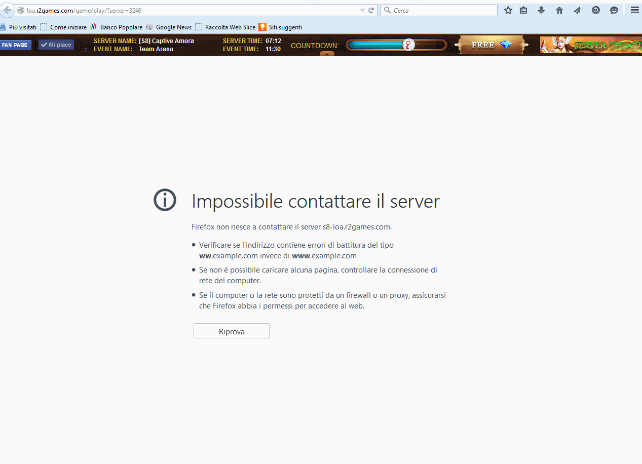642x464 pixels.
Task: Open the search engine magnifier dropdown
Action: click(x=387, y=10)
